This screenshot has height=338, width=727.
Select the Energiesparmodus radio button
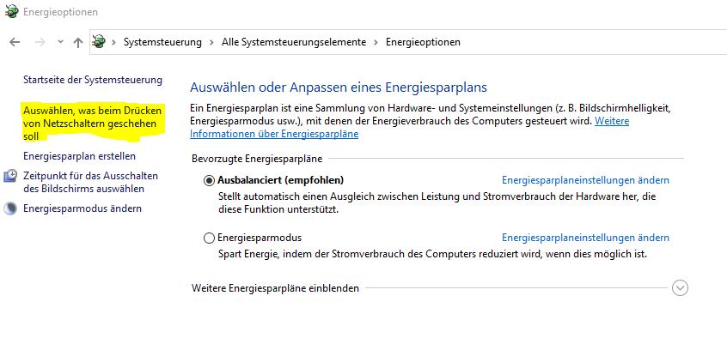tap(209, 238)
